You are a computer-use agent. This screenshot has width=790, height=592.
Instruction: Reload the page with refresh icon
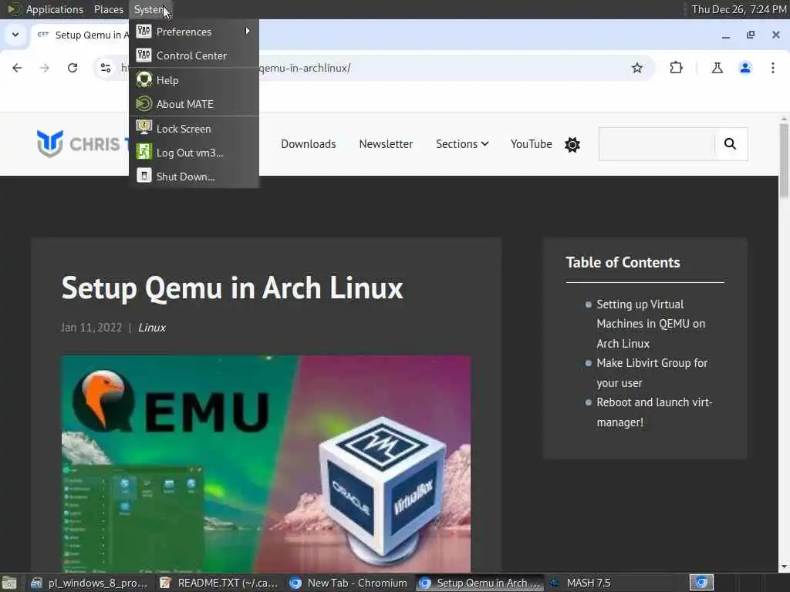click(73, 68)
